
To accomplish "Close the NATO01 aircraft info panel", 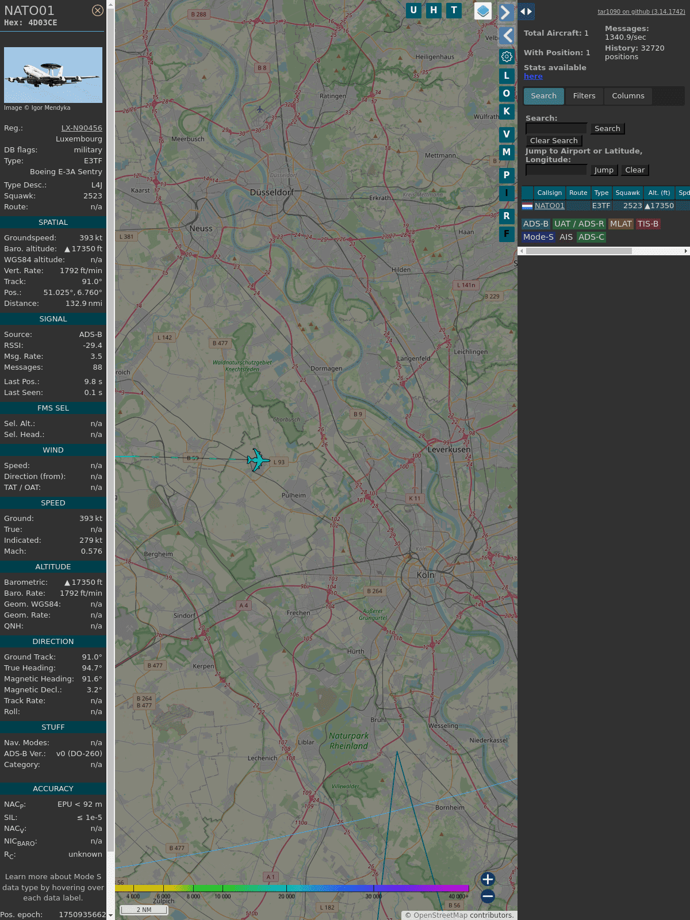I will click(98, 10).
